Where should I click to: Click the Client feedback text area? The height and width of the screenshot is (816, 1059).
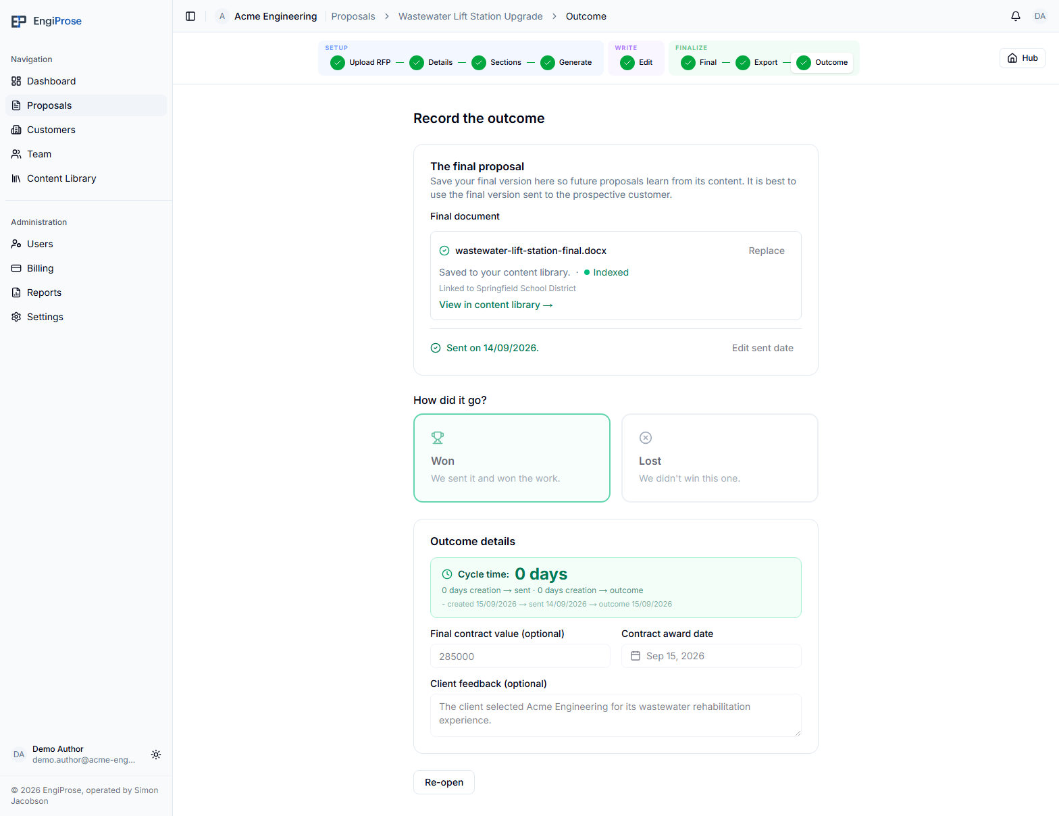pos(616,715)
